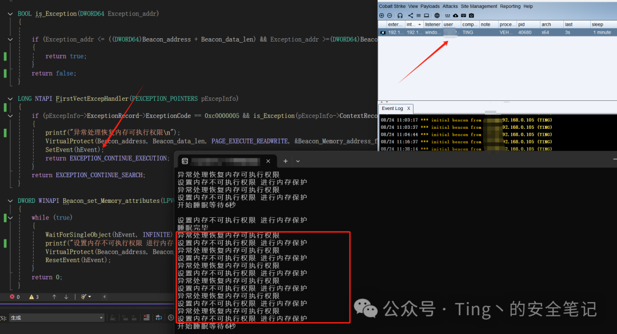The height and width of the screenshot is (334, 617).
Task: Switch to session table view icon
Action: pyautogui.click(x=419, y=16)
